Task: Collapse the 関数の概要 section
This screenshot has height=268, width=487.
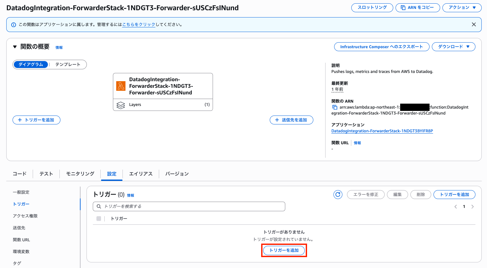Action: click(x=15, y=47)
